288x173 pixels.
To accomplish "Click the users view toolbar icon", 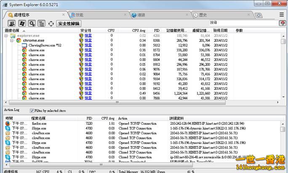I will 12,24.
